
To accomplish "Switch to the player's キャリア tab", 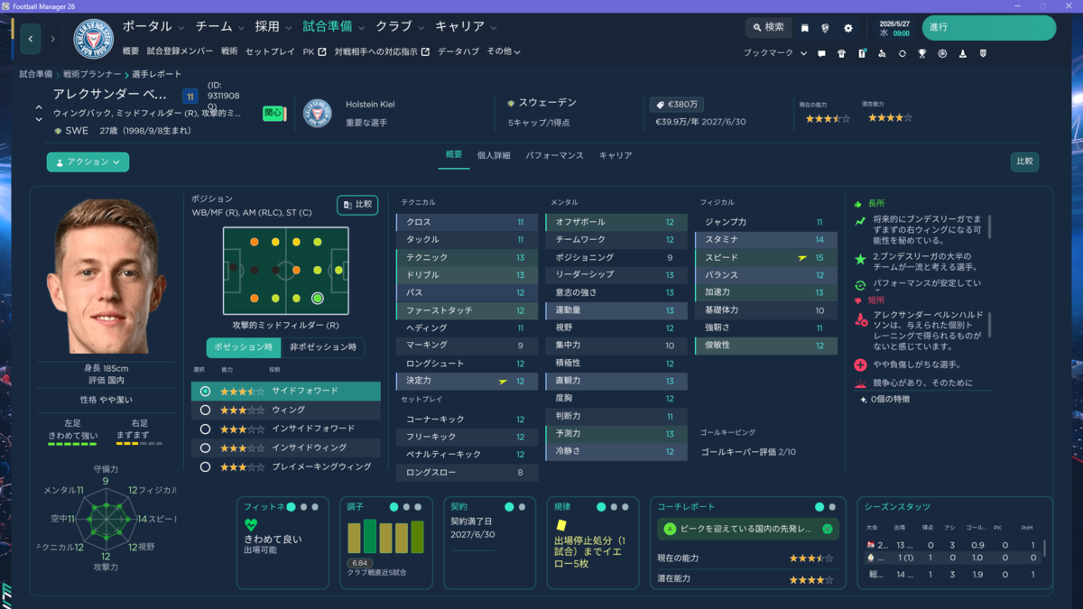I will click(616, 155).
